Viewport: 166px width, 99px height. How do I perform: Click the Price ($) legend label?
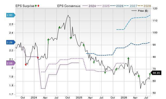coord(143,11)
